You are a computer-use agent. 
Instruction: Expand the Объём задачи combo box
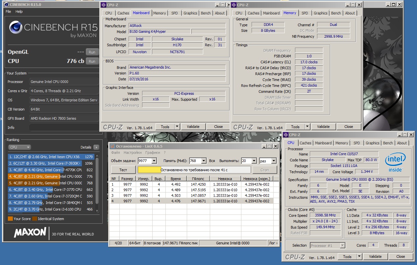point(154,161)
